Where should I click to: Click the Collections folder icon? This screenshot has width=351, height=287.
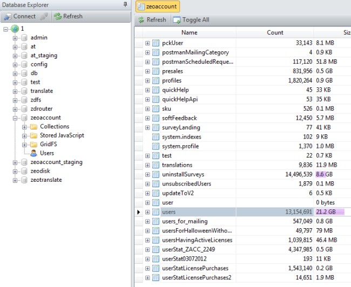click(x=33, y=127)
